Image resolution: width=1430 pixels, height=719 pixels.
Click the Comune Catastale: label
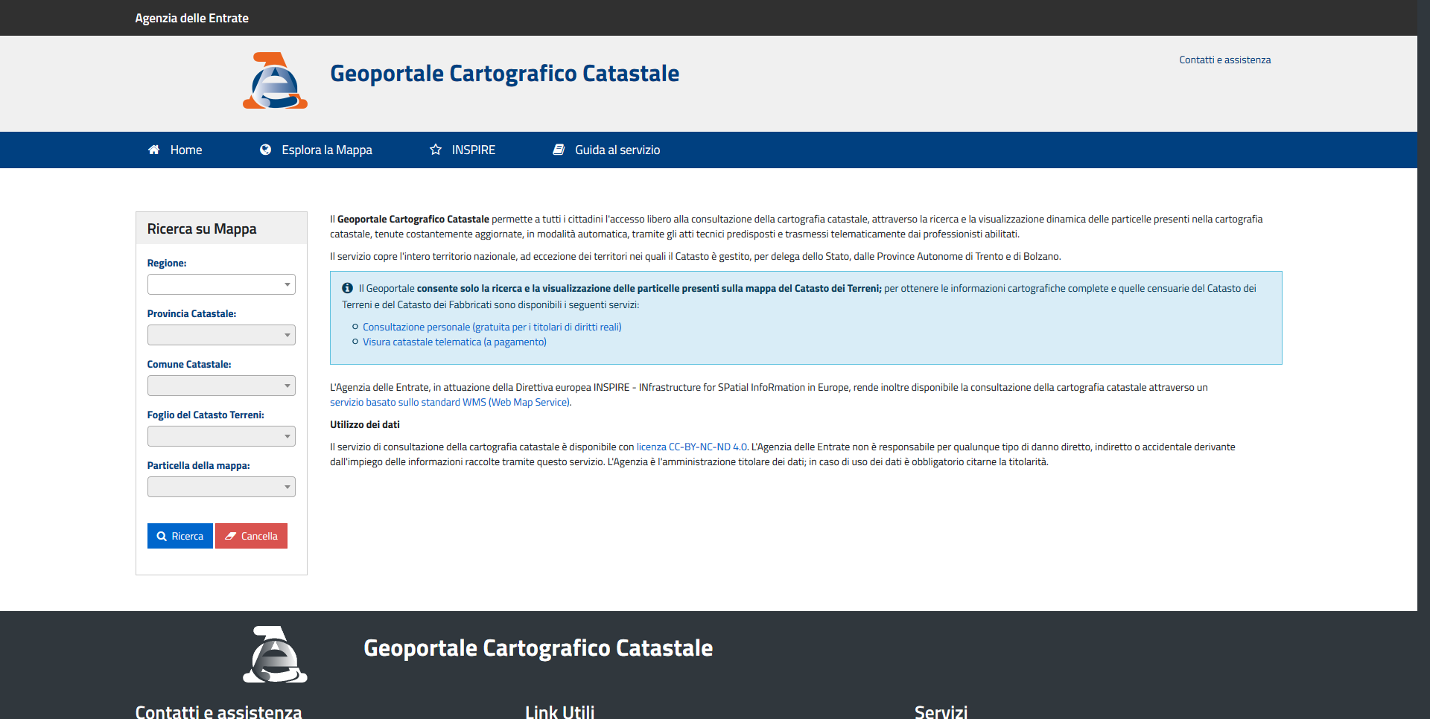(189, 364)
